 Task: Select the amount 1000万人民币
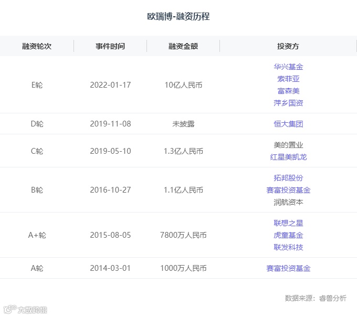point(183,268)
